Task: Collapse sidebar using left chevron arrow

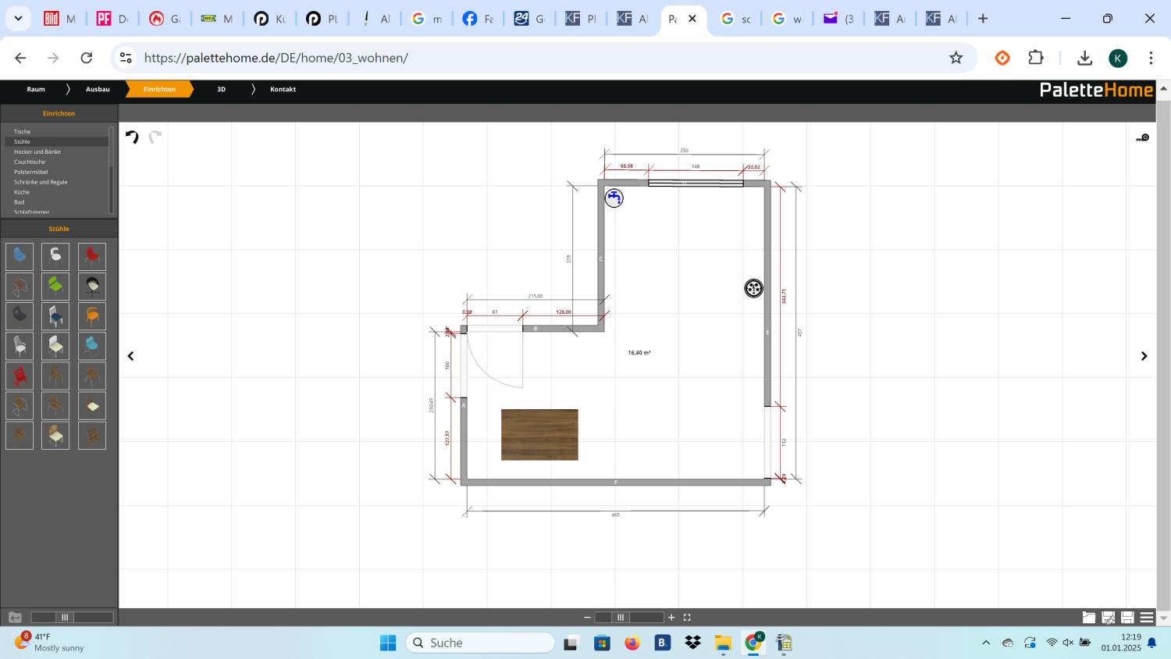Action: tap(130, 356)
